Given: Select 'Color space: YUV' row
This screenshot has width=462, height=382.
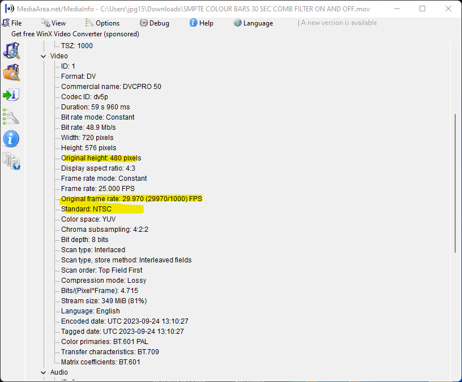Looking at the screenshot, I should tap(88, 219).
